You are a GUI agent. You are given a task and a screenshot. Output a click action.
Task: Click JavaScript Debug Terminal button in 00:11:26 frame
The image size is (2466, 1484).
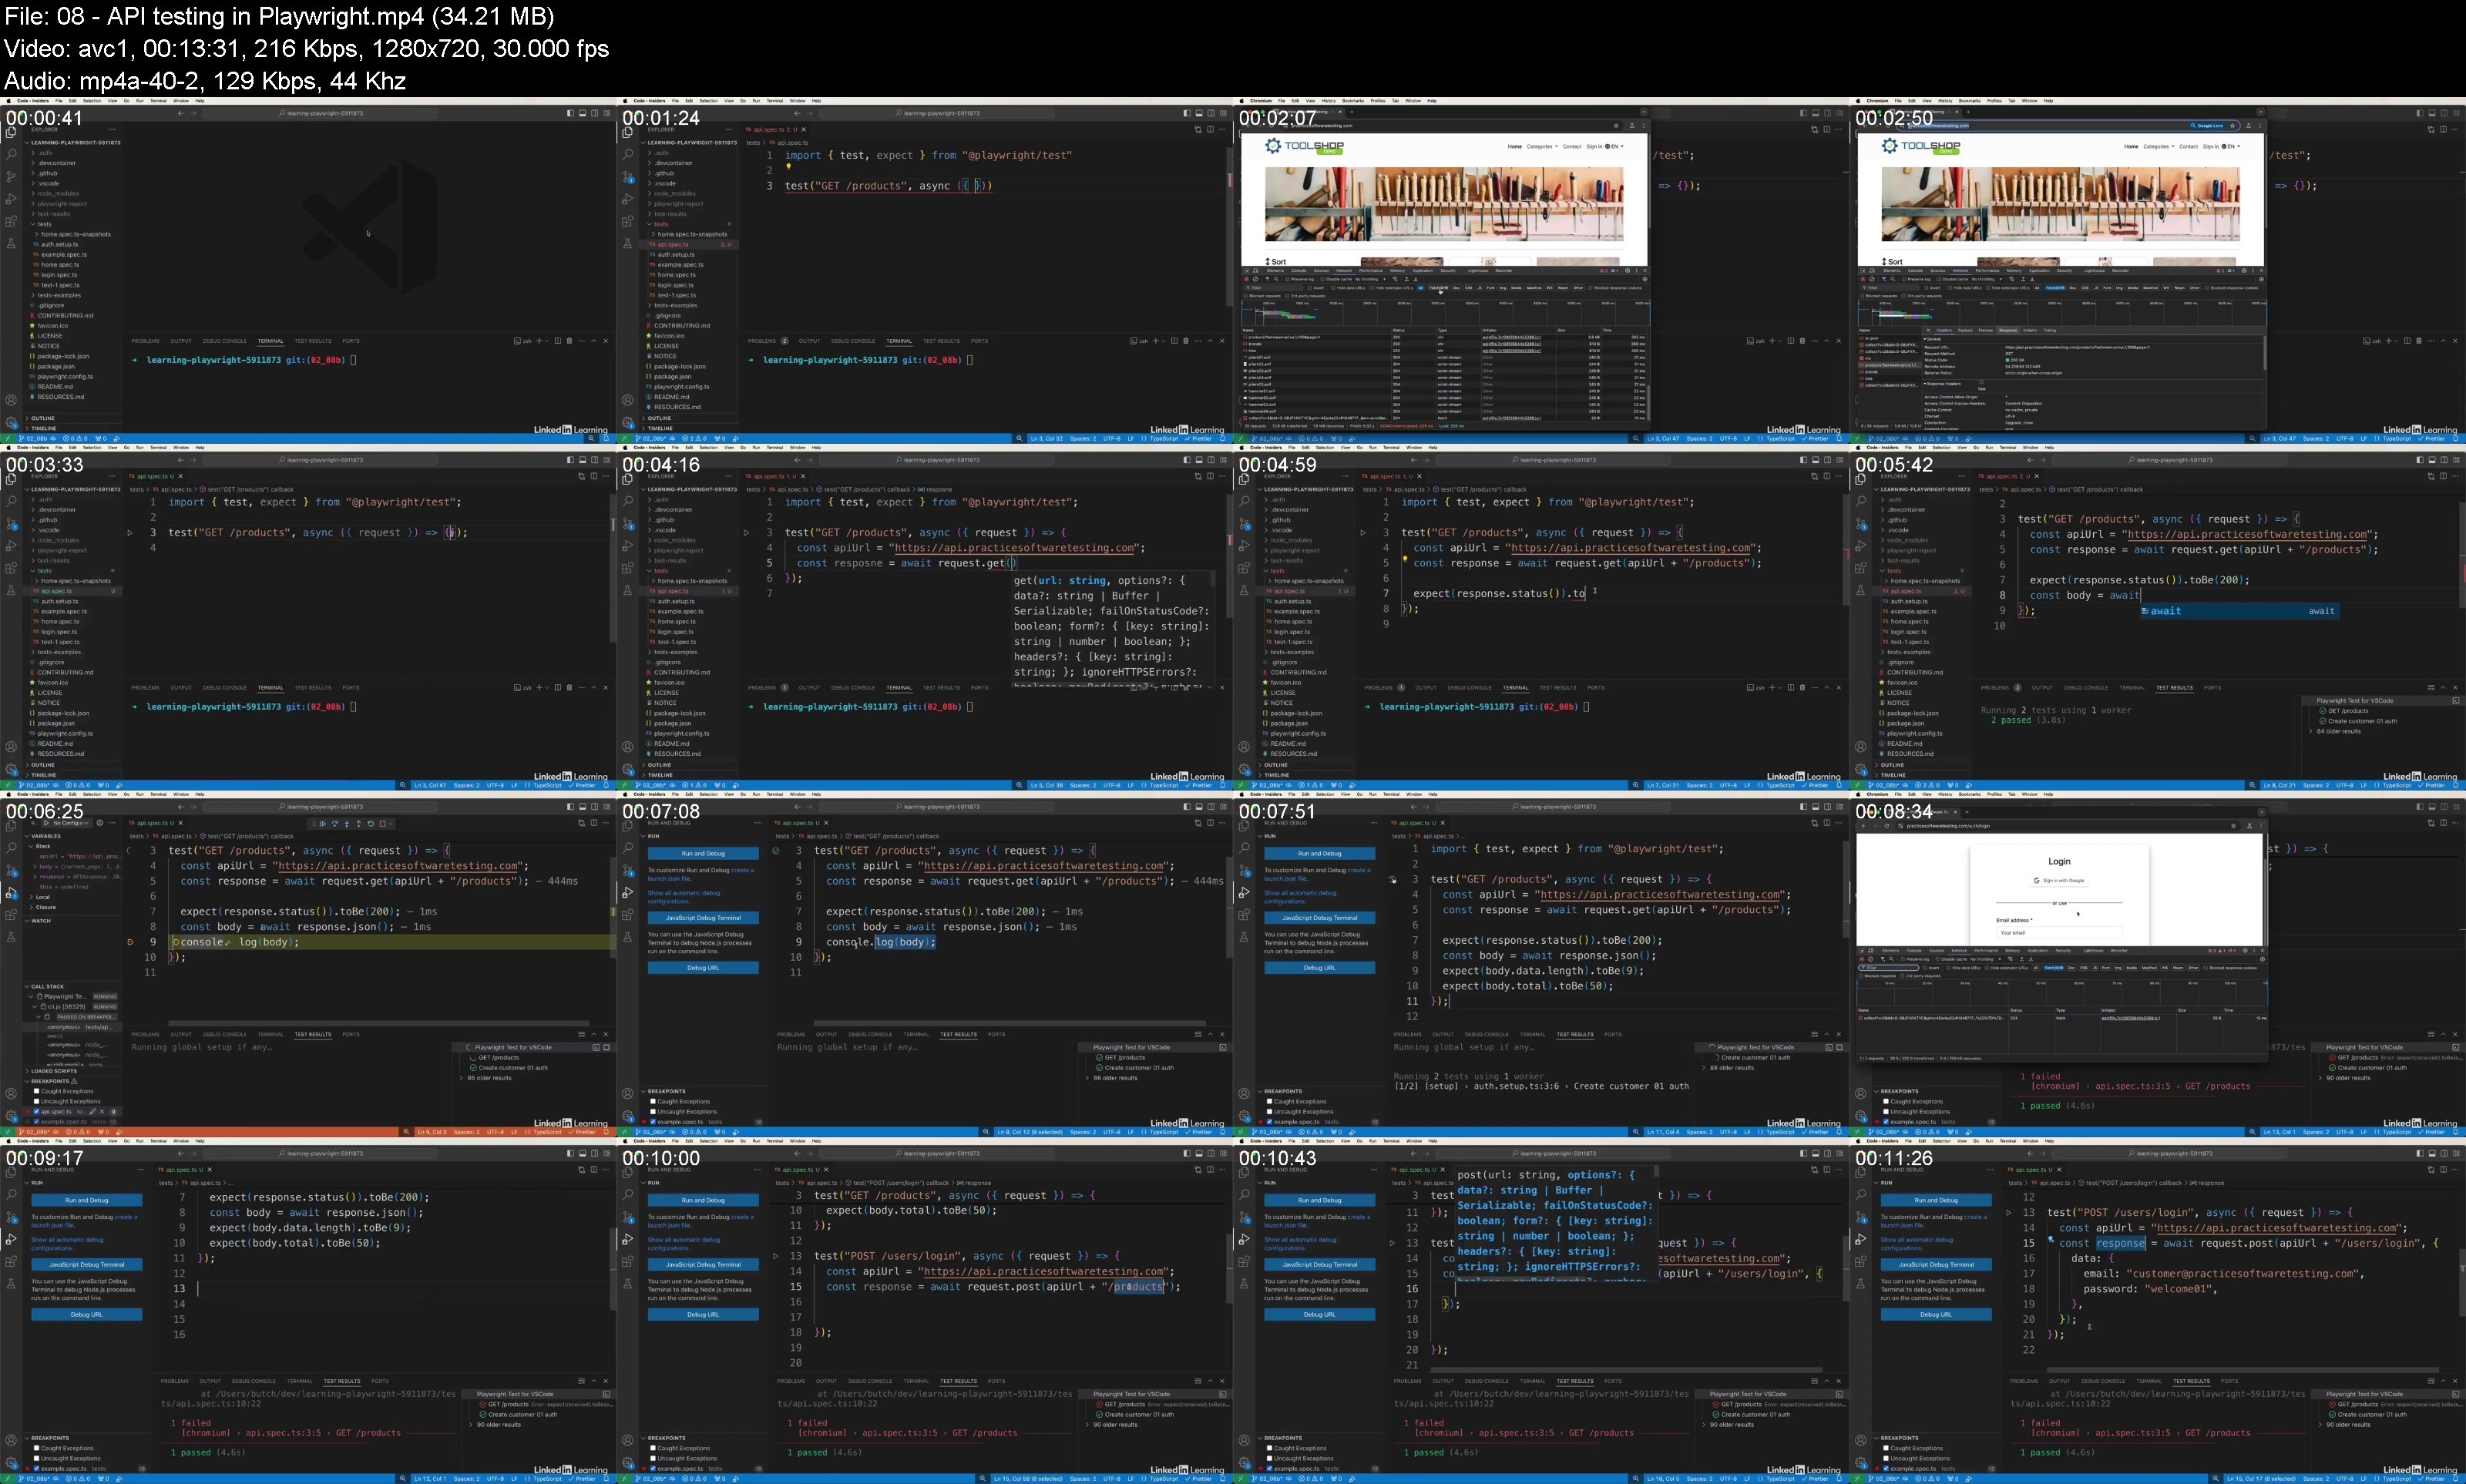coord(1937,1265)
